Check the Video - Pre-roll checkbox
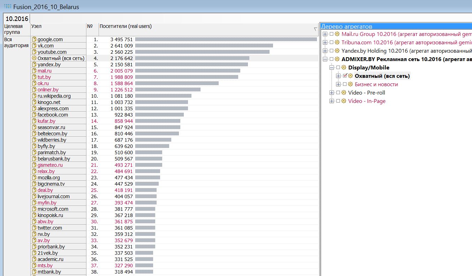This screenshot has height=276, width=472. click(x=338, y=92)
